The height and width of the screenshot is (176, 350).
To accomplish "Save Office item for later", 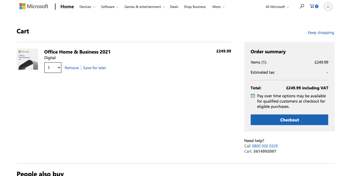I will click(95, 68).
